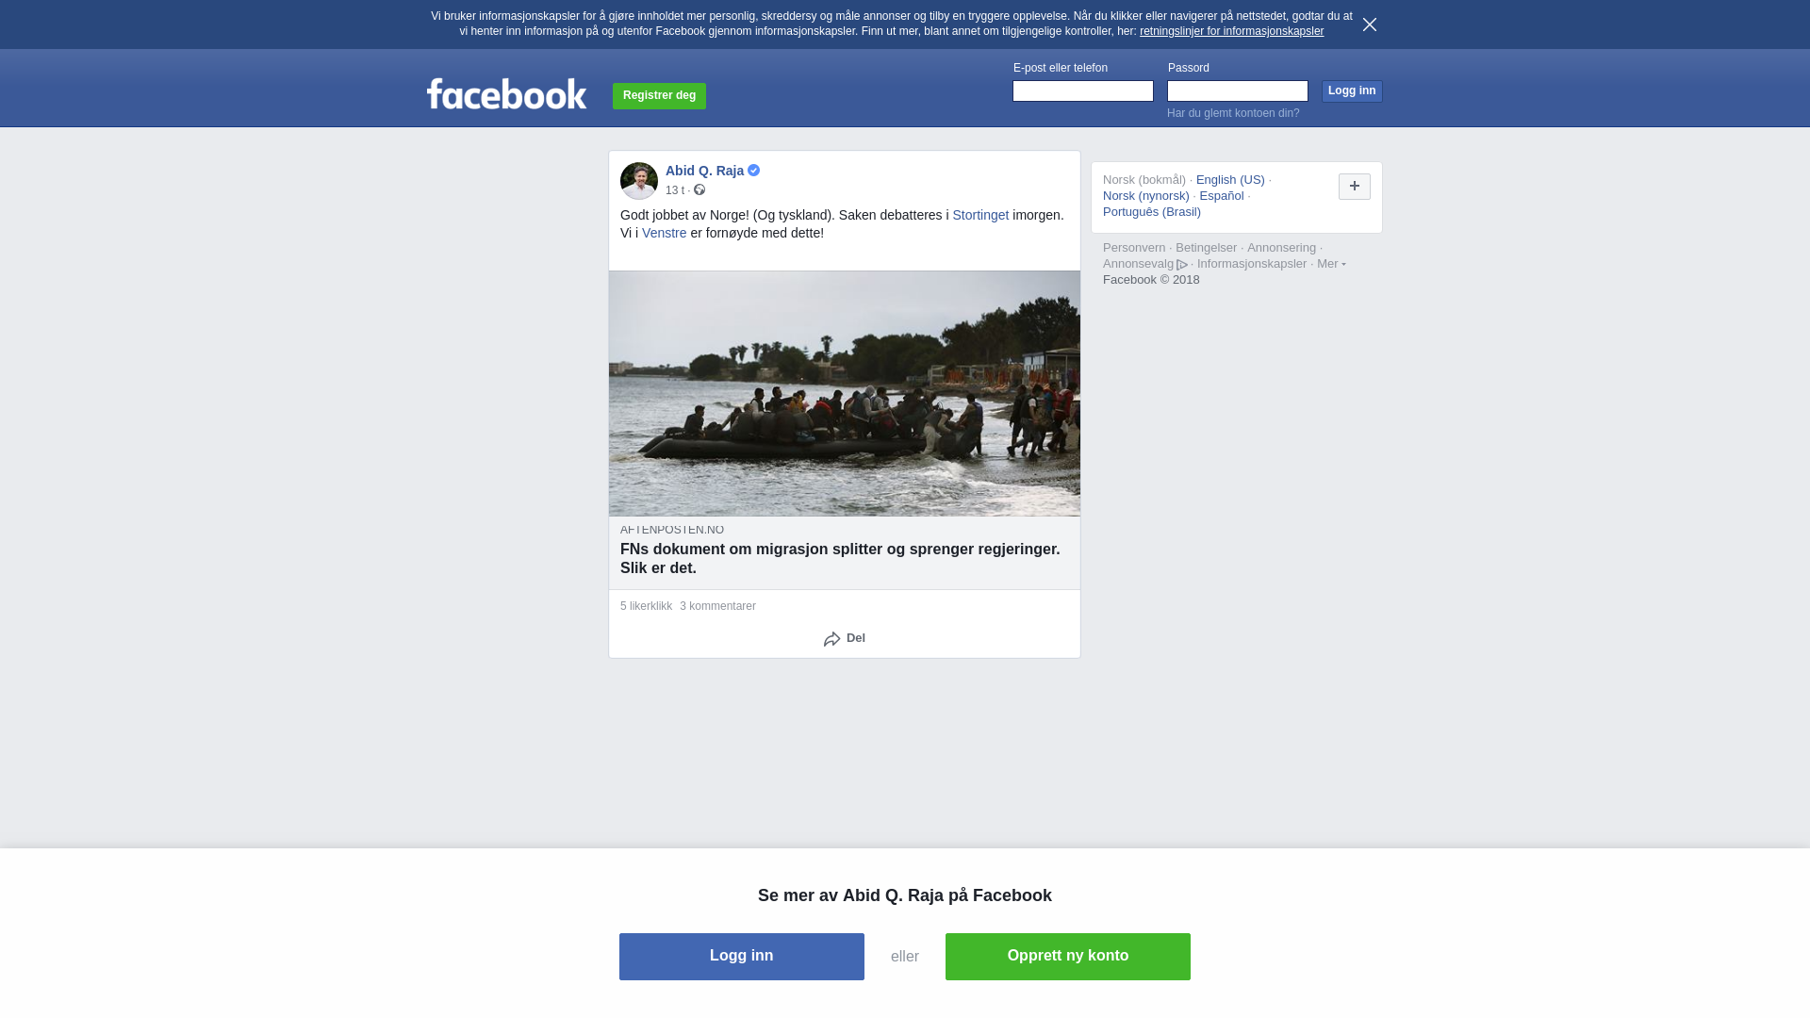The image size is (1810, 1018).
Task: Click the large blue Logg inn button
Action: click(742, 957)
